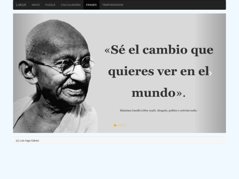Open the CALCULADORA page
The height and width of the screenshot is (179, 239).
71,5
